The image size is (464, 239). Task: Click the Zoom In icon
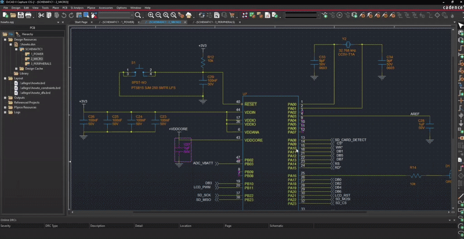tap(151, 15)
